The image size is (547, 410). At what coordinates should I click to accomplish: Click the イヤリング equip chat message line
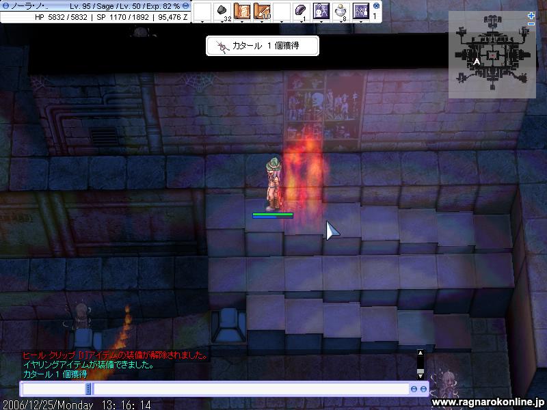click(89, 365)
